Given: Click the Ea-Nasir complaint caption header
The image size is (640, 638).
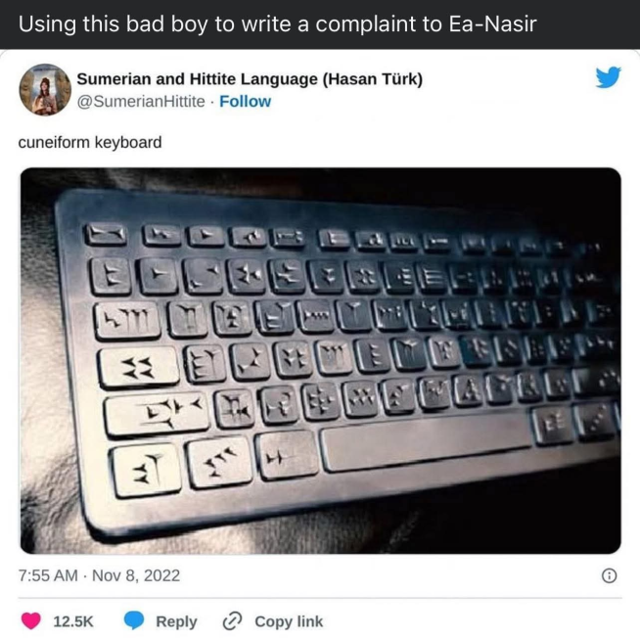Looking at the screenshot, I should point(277,23).
